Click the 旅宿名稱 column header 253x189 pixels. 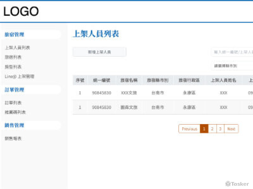click(x=129, y=80)
